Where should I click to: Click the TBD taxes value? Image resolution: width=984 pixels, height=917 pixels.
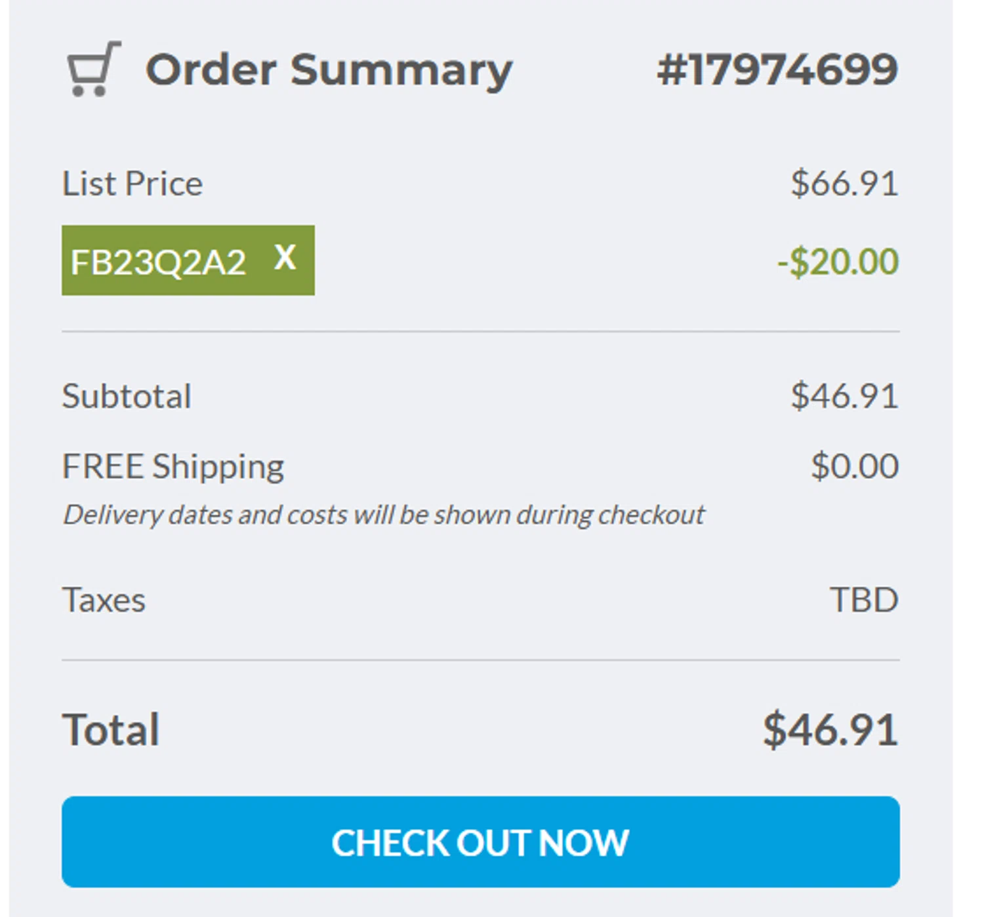[864, 600]
